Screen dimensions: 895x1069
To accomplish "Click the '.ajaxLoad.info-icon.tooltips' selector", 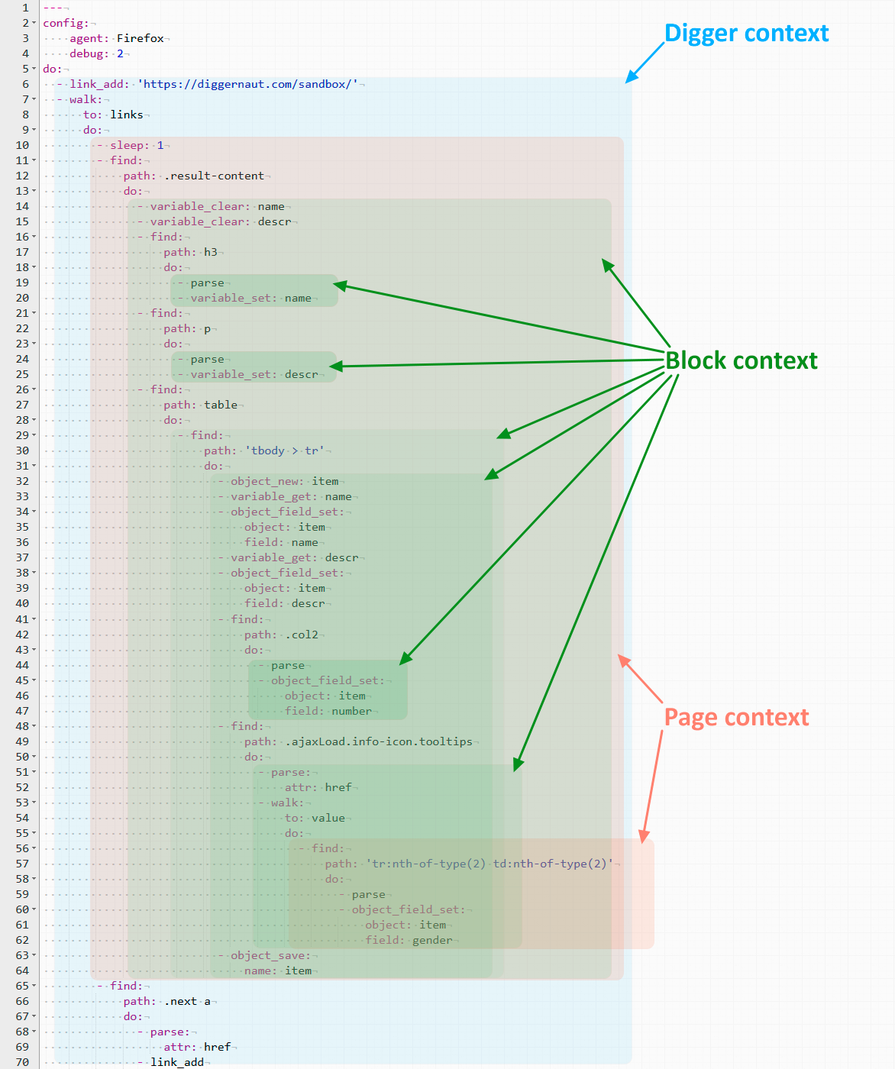I will pos(379,741).
